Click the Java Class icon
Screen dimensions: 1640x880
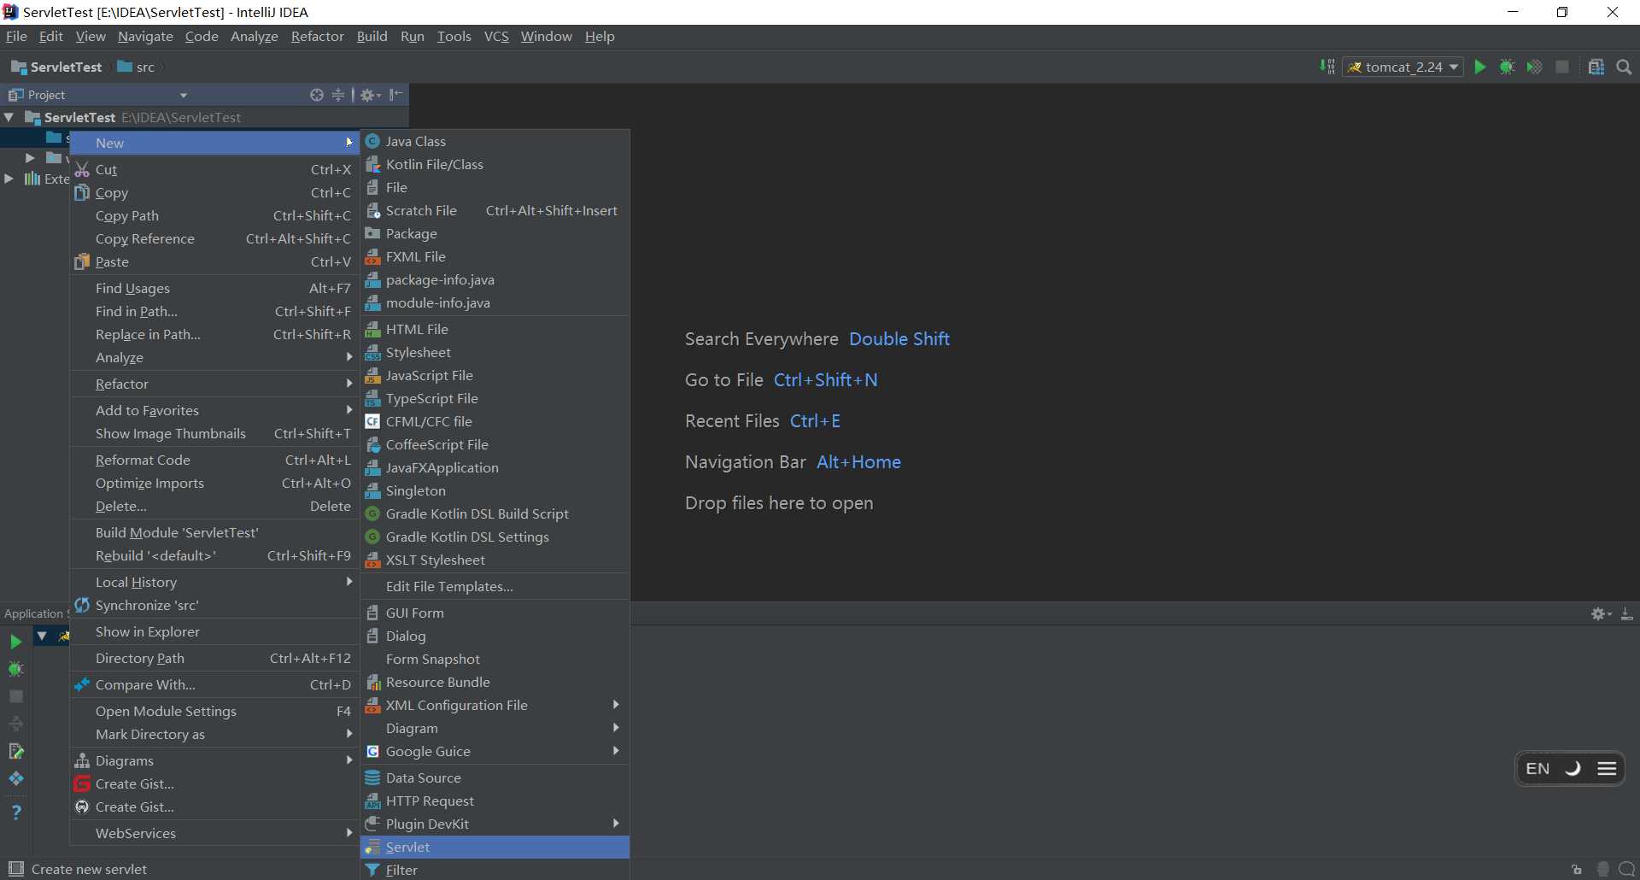372,141
